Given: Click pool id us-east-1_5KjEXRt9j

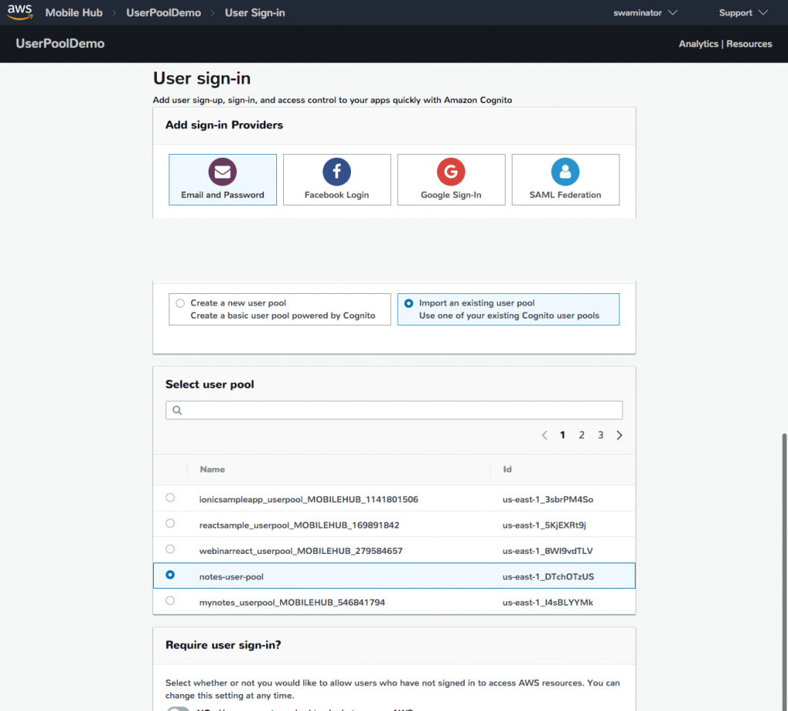Looking at the screenshot, I should click(544, 525).
